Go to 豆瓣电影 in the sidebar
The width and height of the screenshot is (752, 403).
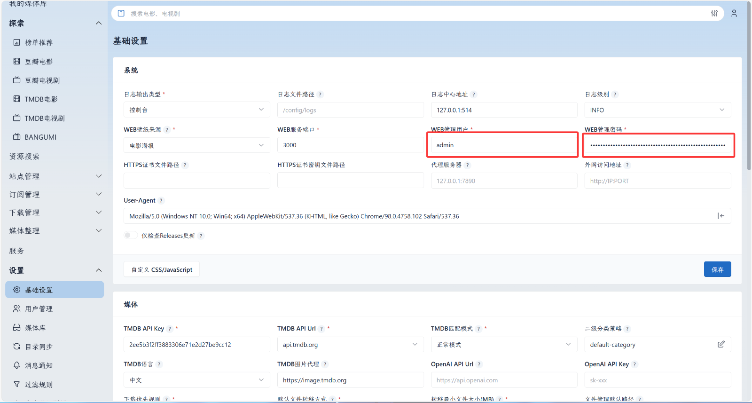[x=39, y=62]
